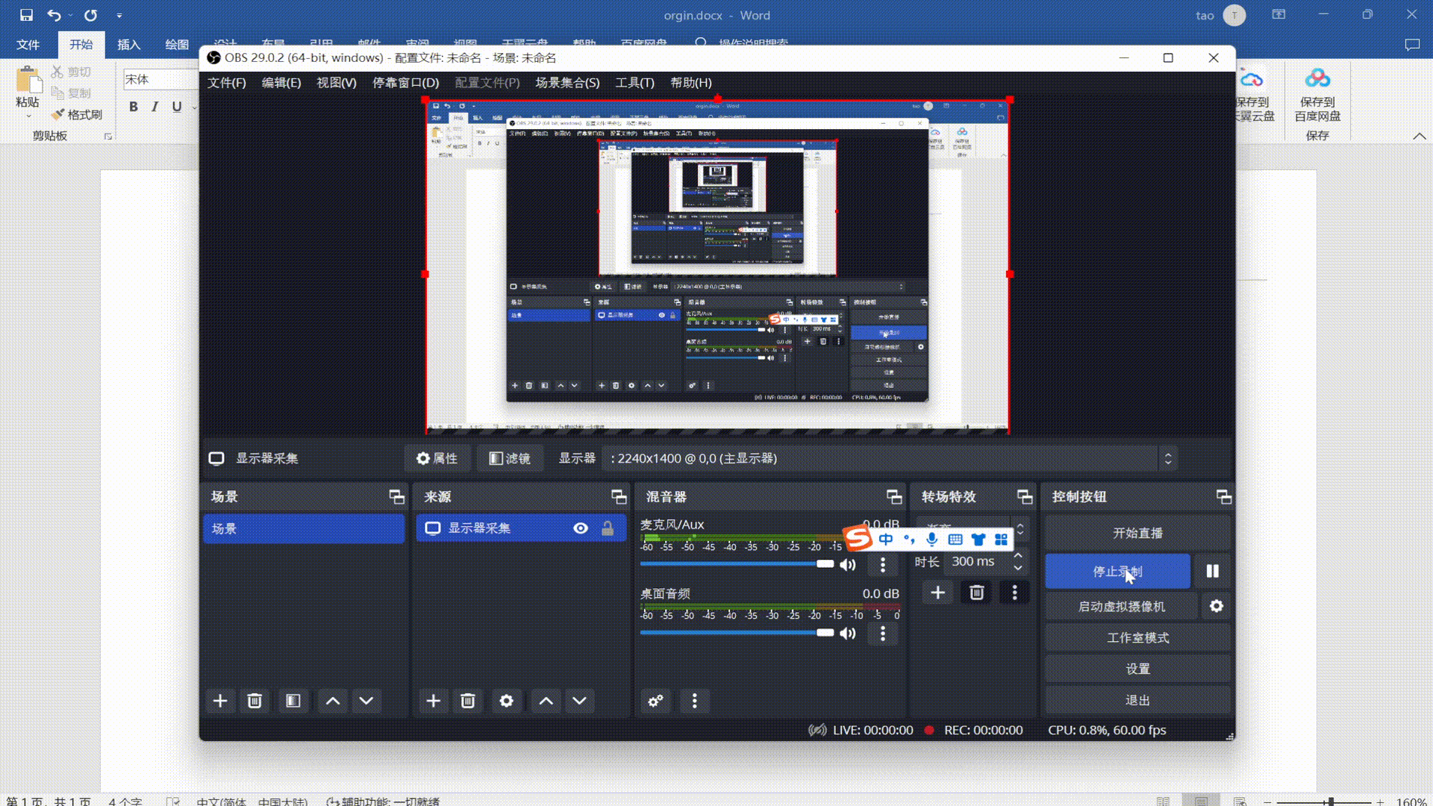Mute the 麦克风/Aux speaker icon
Image resolution: width=1433 pixels, height=806 pixels.
coord(848,565)
